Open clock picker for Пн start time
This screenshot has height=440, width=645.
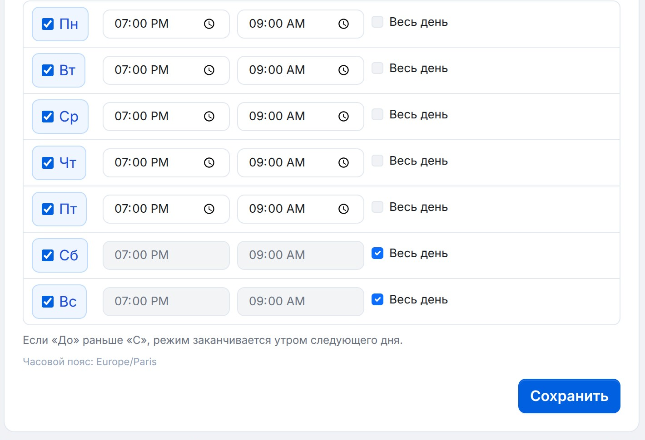pyautogui.click(x=209, y=24)
